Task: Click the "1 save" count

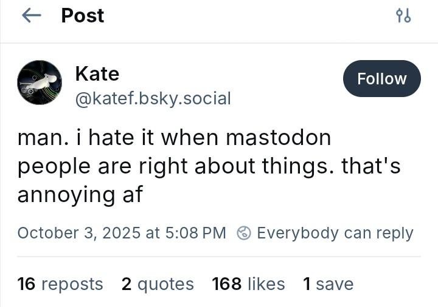Action: tap(328, 284)
